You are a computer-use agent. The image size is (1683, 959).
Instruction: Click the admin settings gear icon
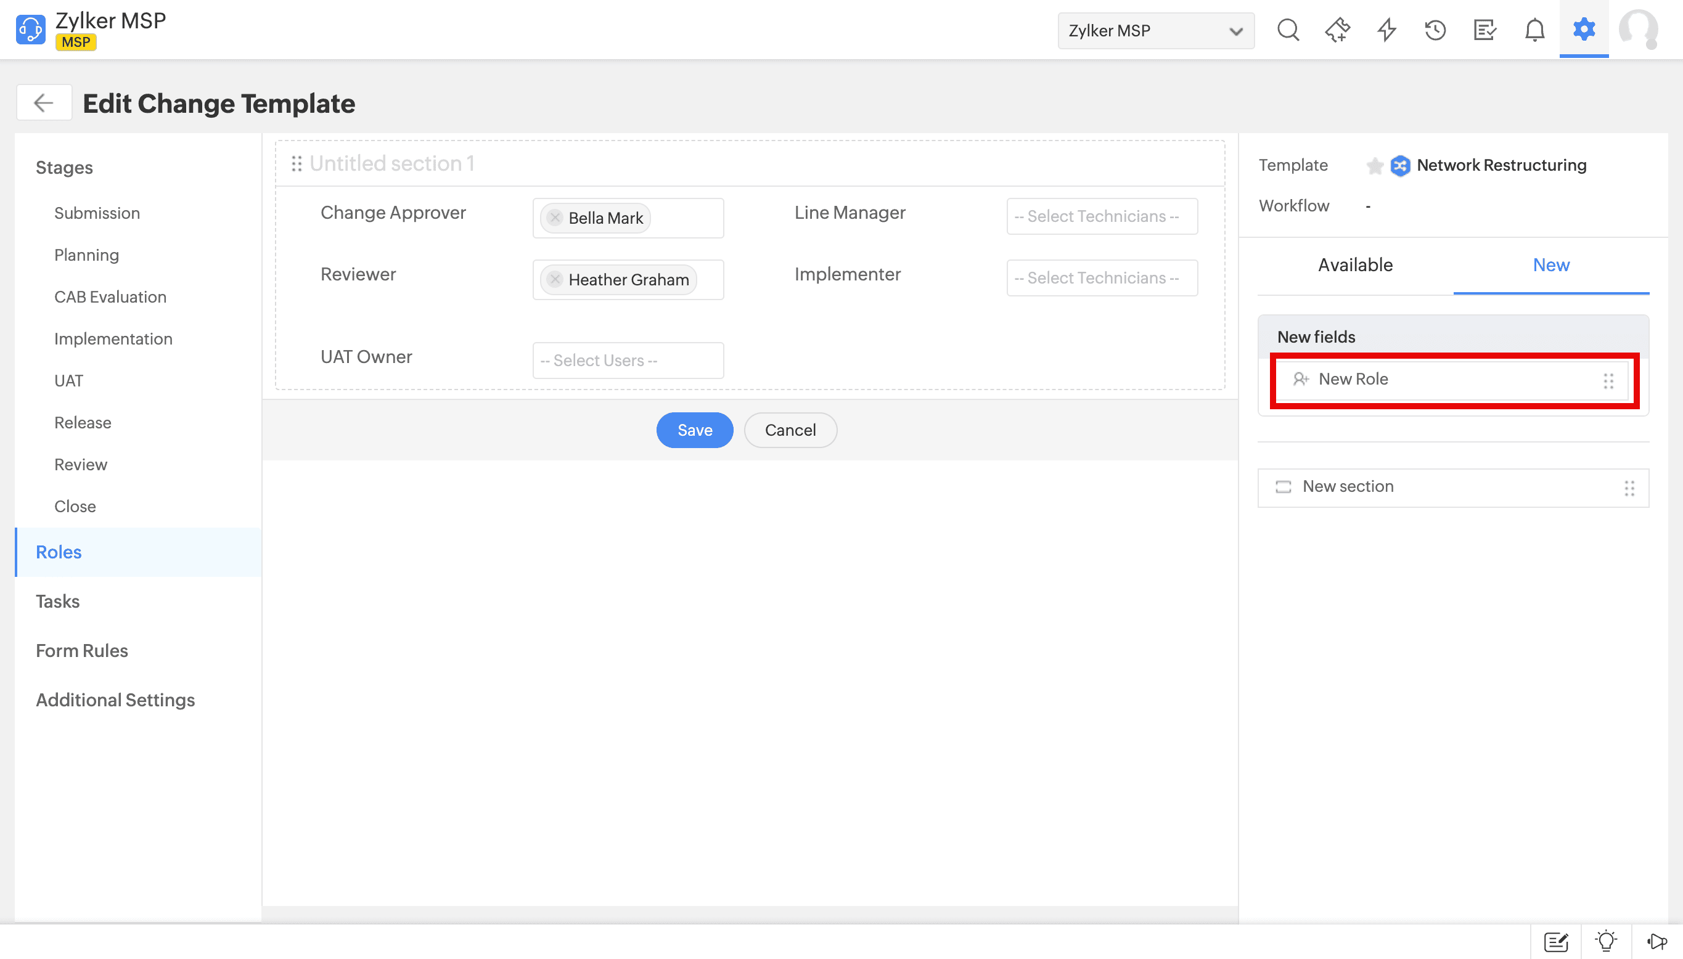pyautogui.click(x=1584, y=29)
